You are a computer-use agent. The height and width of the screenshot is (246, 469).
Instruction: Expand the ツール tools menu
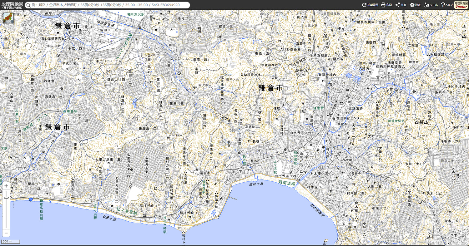pyautogui.click(x=431, y=5)
